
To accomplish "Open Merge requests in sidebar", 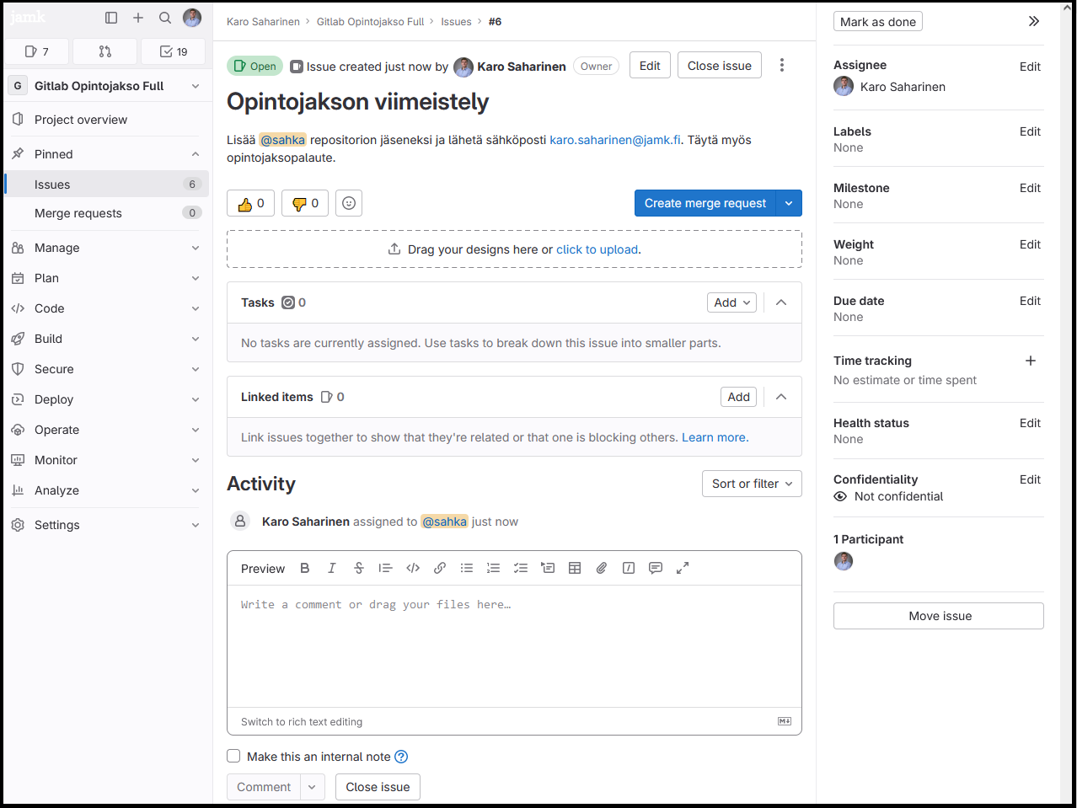I will pos(78,213).
